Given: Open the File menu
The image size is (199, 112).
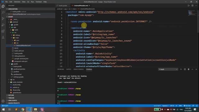Looking at the screenshot, I should [6, 2].
